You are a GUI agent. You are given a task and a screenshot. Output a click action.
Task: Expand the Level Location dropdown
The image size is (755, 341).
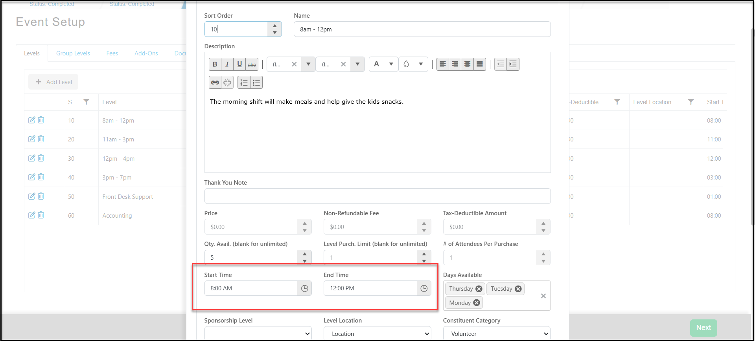[377, 334]
